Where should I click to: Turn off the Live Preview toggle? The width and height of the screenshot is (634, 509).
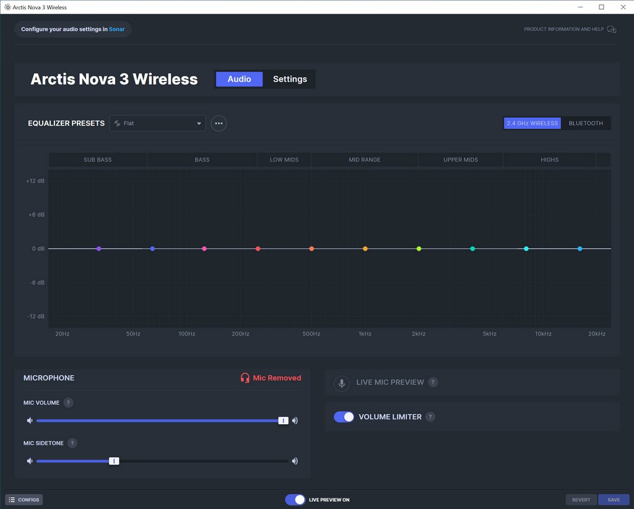pyautogui.click(x=295, y=500)
